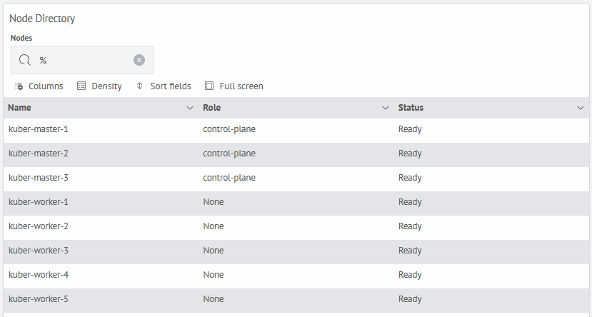Click the Full screen icon

(209, 86)
